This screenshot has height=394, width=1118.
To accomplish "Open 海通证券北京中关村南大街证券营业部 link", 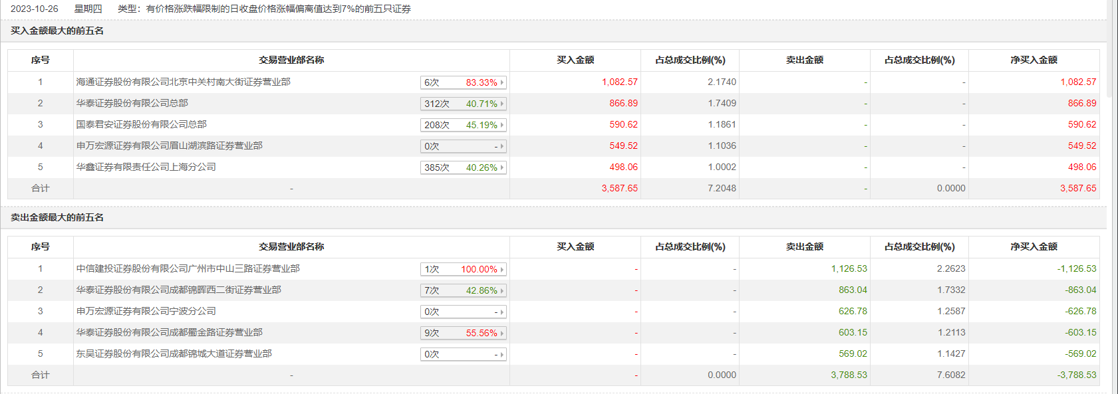I will tap(183, 82).
